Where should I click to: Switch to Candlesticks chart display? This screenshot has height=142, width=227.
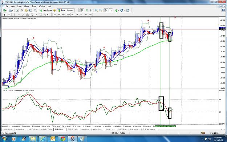(87, 10)
